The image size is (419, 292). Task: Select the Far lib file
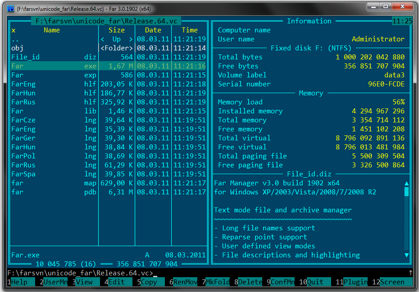[x=108, y=111]
